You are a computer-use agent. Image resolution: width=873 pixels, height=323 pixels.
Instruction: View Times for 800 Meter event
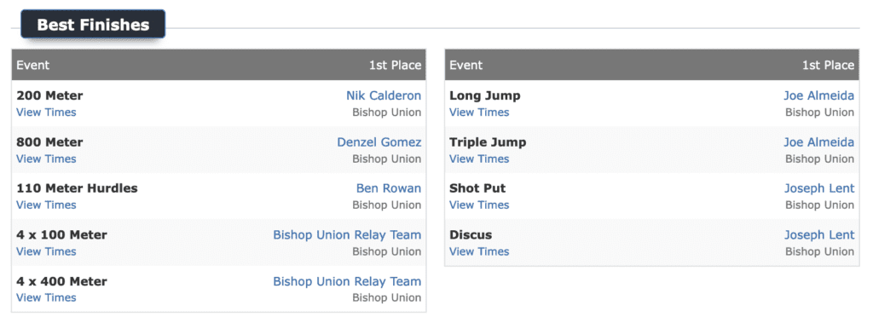(x=46, y=159)
